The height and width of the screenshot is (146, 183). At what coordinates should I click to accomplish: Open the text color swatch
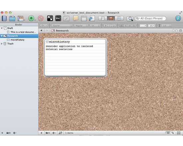pyautogui.click(x=143, y=26)
